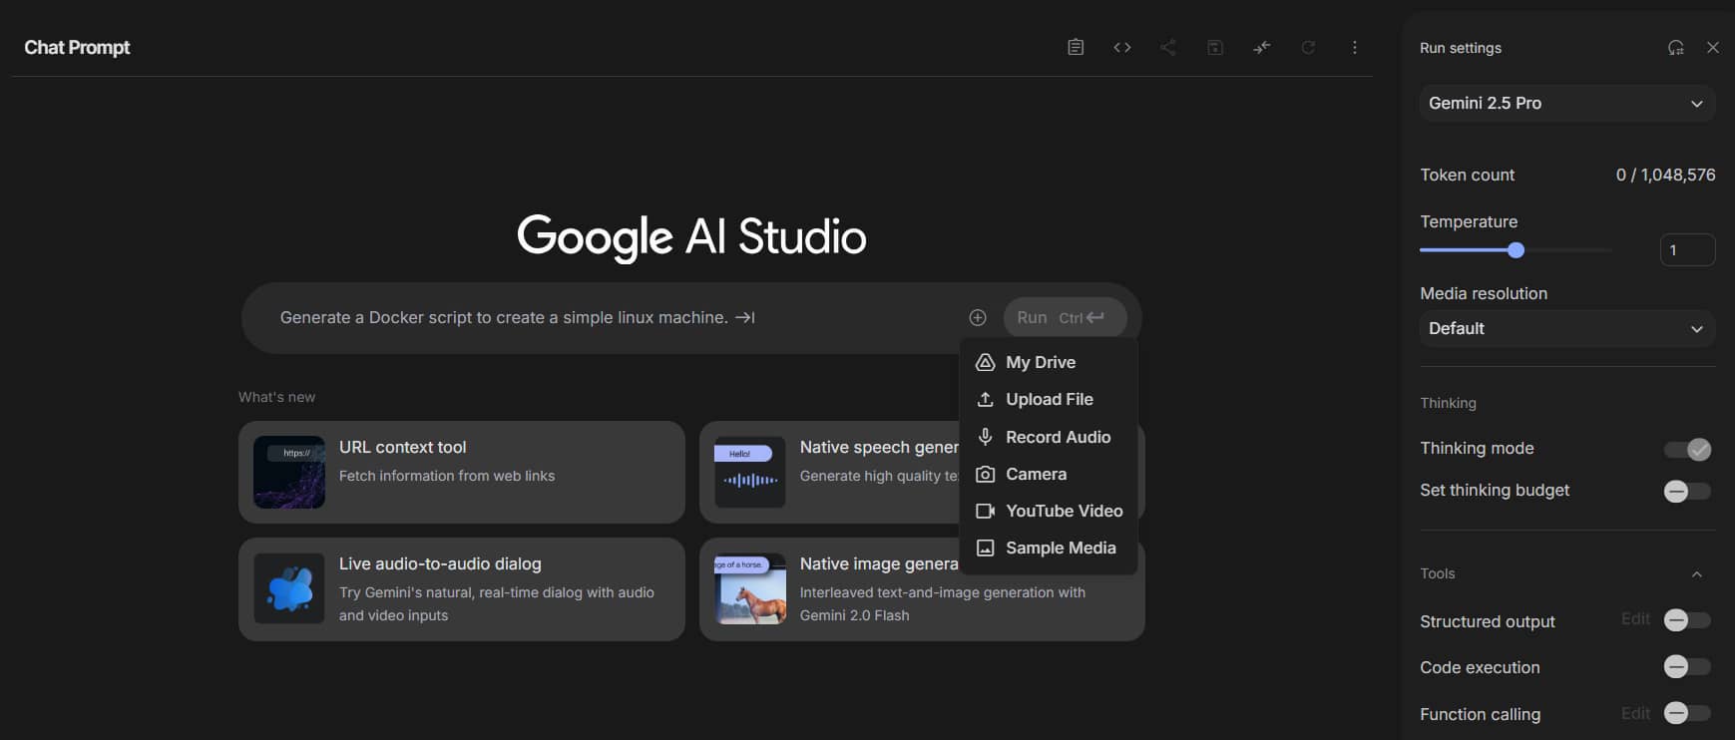This screenshot has width=1735, height=740.
Task: Click the Chat Prompt title
Action: coord(77,47)
